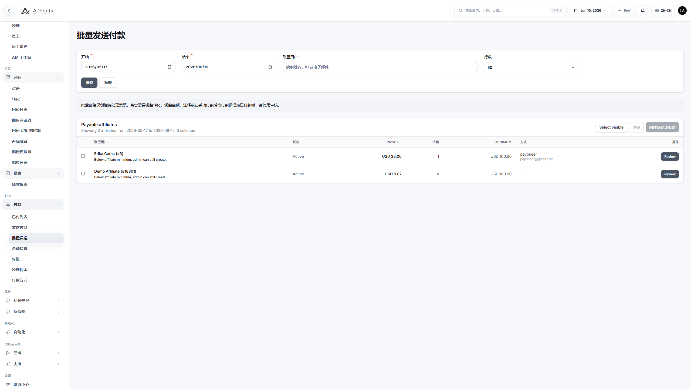The width and height of the screenshot is (691, 389).
Task: Click the 追踪 monitor icon in sidebar
Action: 8,77
